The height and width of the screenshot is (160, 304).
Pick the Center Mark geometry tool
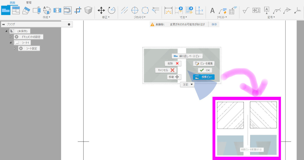click(x=135, y=10)
